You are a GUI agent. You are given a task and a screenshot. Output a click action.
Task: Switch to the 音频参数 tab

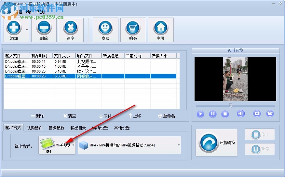(57, 128)
